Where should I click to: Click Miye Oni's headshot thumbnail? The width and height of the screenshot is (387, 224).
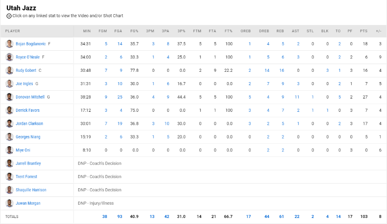pos(9,150)
